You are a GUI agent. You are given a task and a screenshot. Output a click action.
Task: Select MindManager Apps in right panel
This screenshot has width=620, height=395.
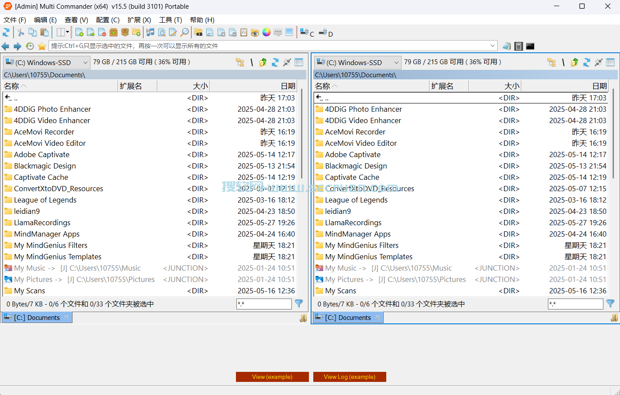coord(461,234)
